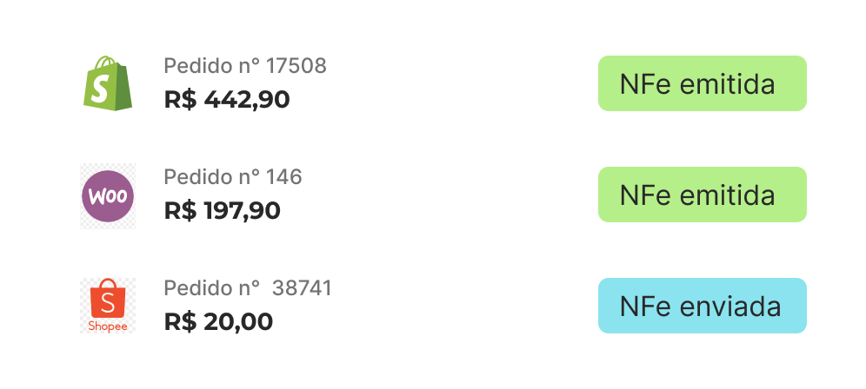Screen dimensions: 866x389
Task: Click the word NFe in the second green badge
Action: point(646,195)
